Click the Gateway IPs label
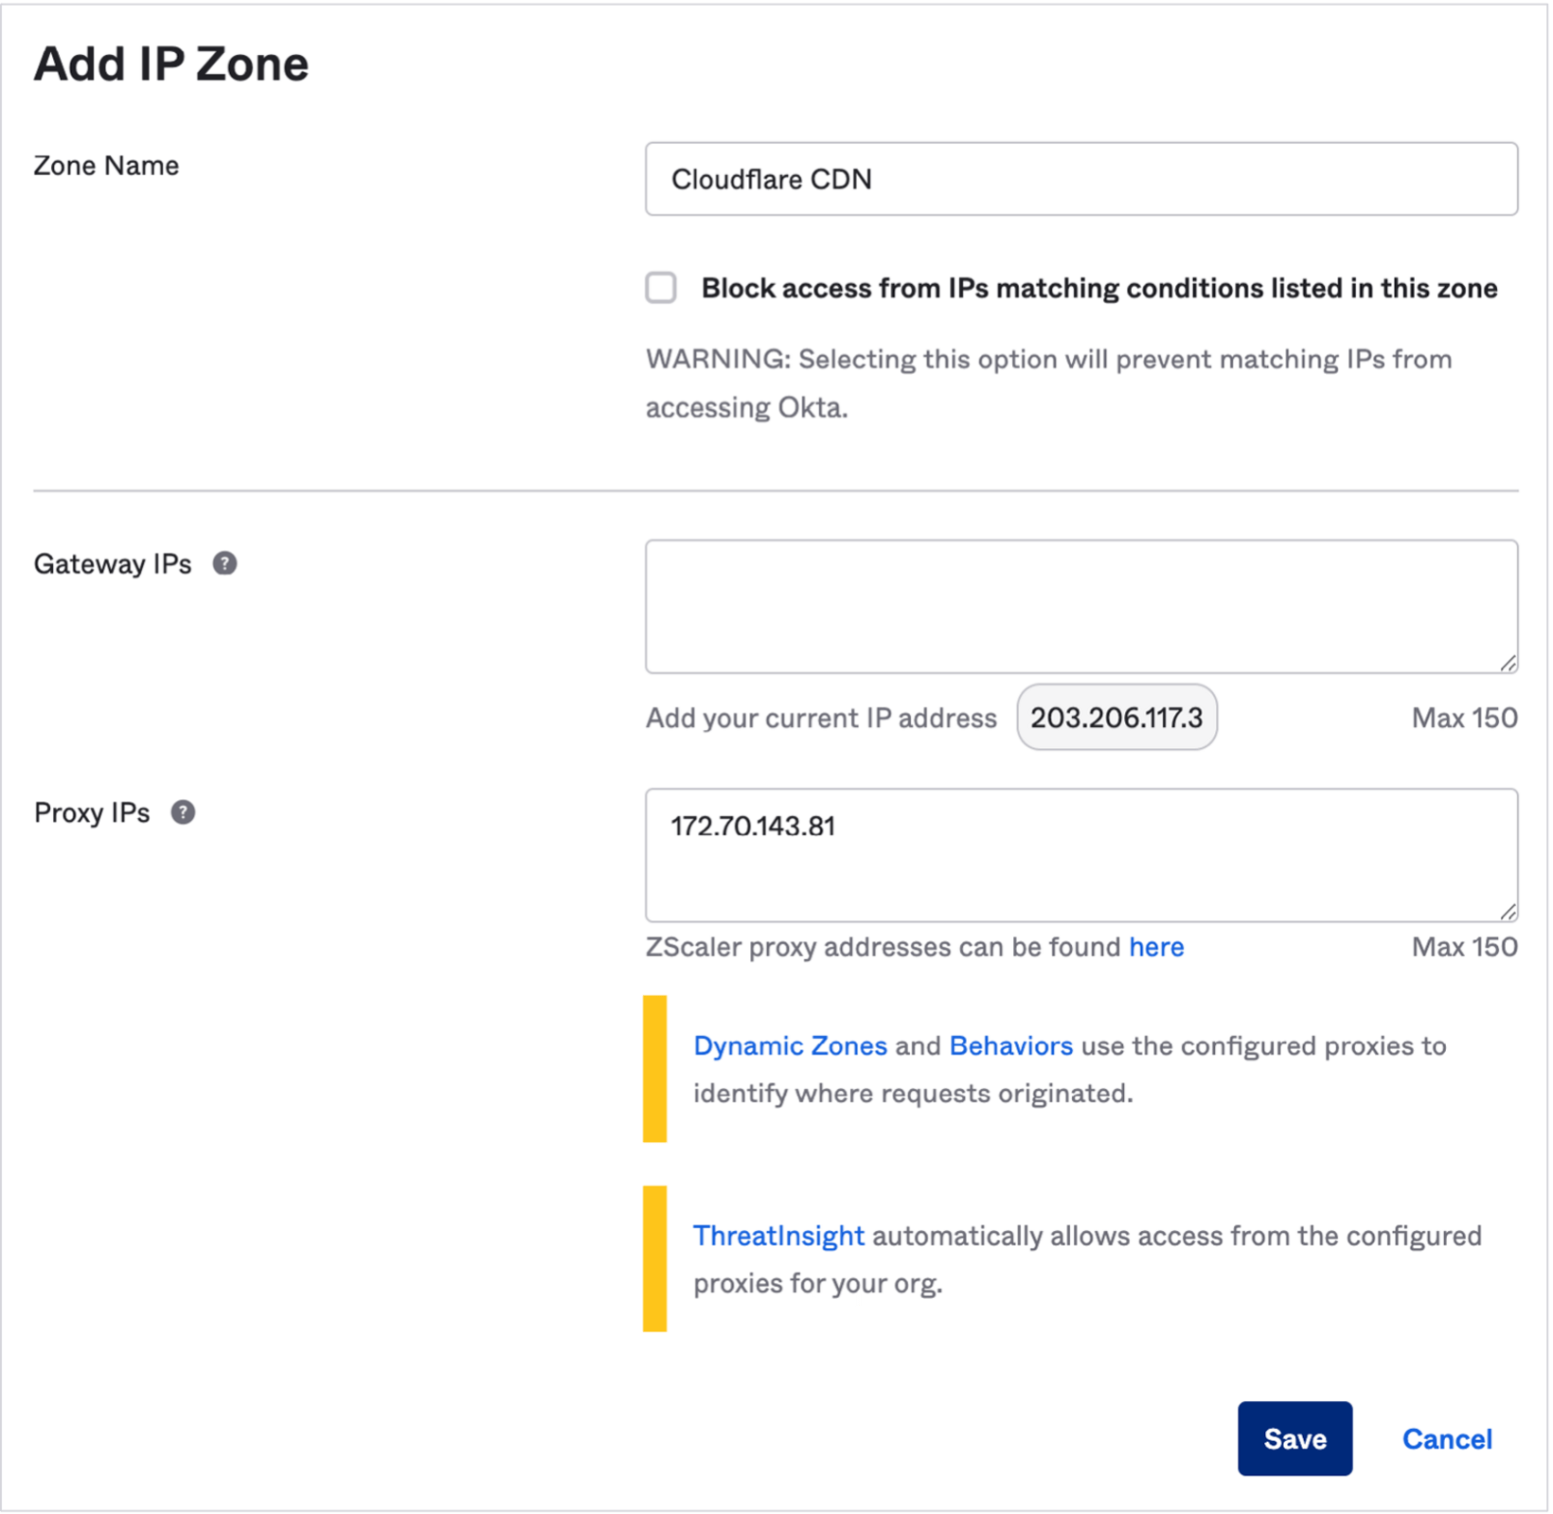The width and height of the screenshot is (1553, 1514). (113, 564)
